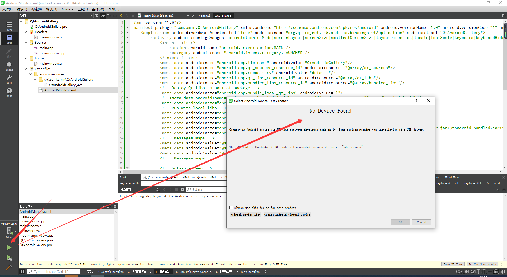
Task: Open the Analyze menu
Action: point(67,9)
